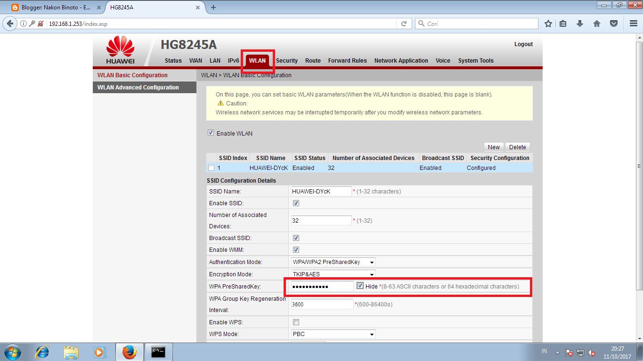Select the SSID index 1 row checkbox
643x361 pixels.
[x=212, y=168]
